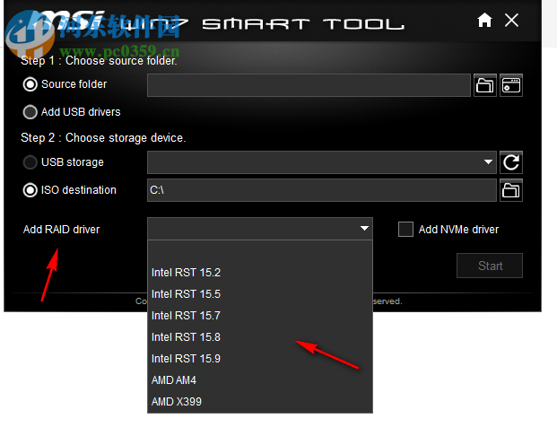Close the Win7 Smart Tool window

coord(511,21)
